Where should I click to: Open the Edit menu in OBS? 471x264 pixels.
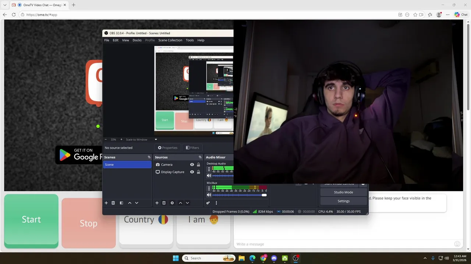(x=116, y=40)
